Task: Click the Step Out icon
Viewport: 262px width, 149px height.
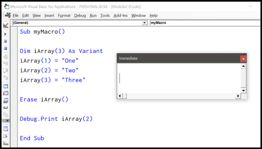Action: pos(5,78)
